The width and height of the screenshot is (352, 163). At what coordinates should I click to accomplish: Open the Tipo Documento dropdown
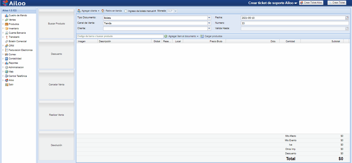[x=209, y=18]
